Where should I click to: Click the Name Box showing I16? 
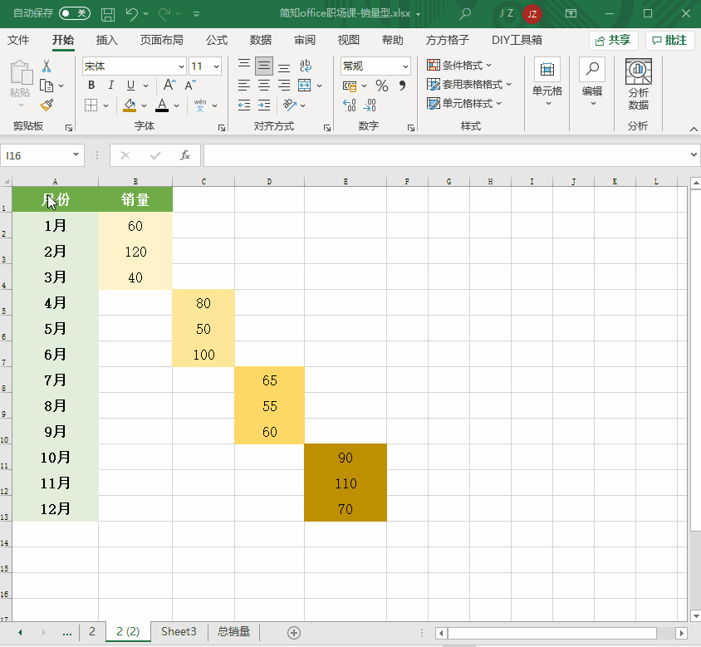point(42,155)
